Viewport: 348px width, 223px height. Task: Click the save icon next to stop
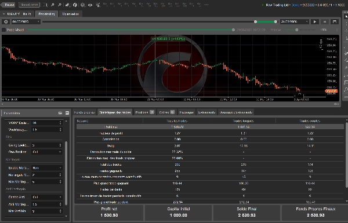335,22
